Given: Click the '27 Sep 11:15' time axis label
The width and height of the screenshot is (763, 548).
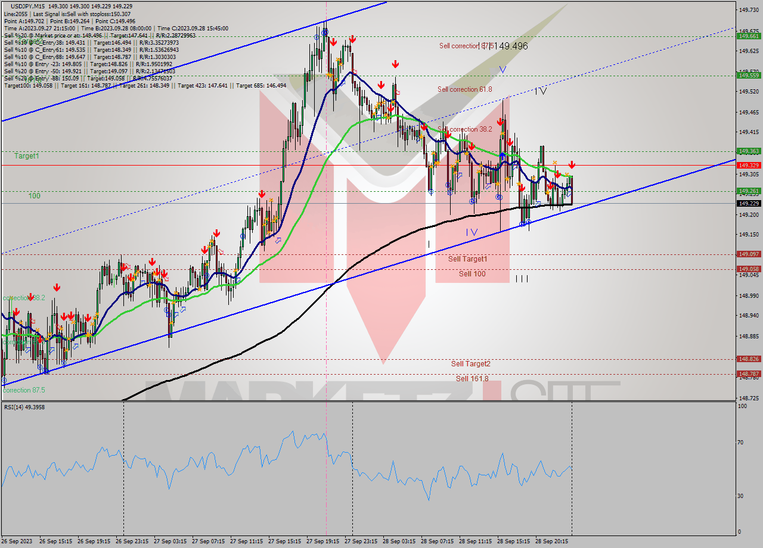Looking at the screenshot, I should coord(247,541).
